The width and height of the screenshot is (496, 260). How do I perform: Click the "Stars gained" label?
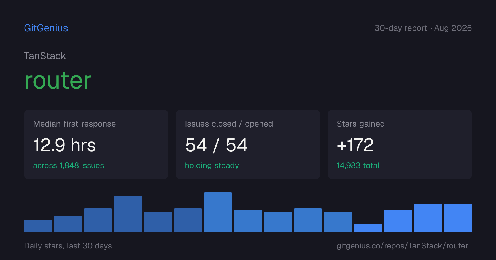click(361, 124)
